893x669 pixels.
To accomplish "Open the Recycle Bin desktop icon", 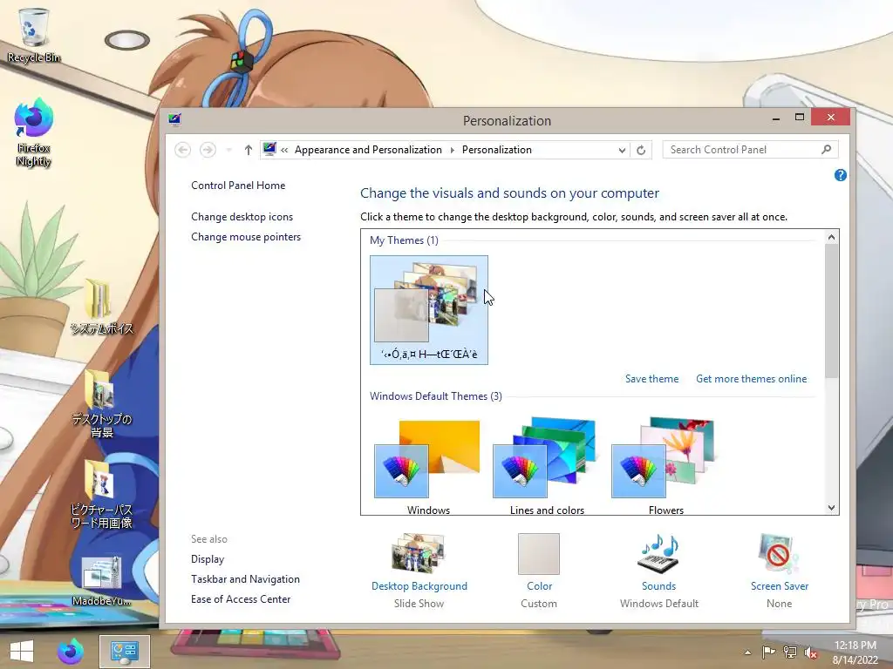I will (x=33, y=34).
